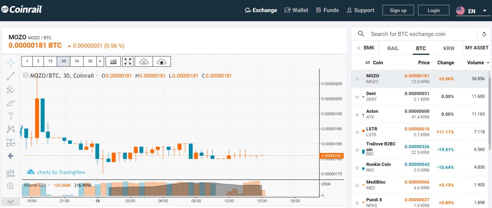Select the brush drawing tool

point(11,103)
